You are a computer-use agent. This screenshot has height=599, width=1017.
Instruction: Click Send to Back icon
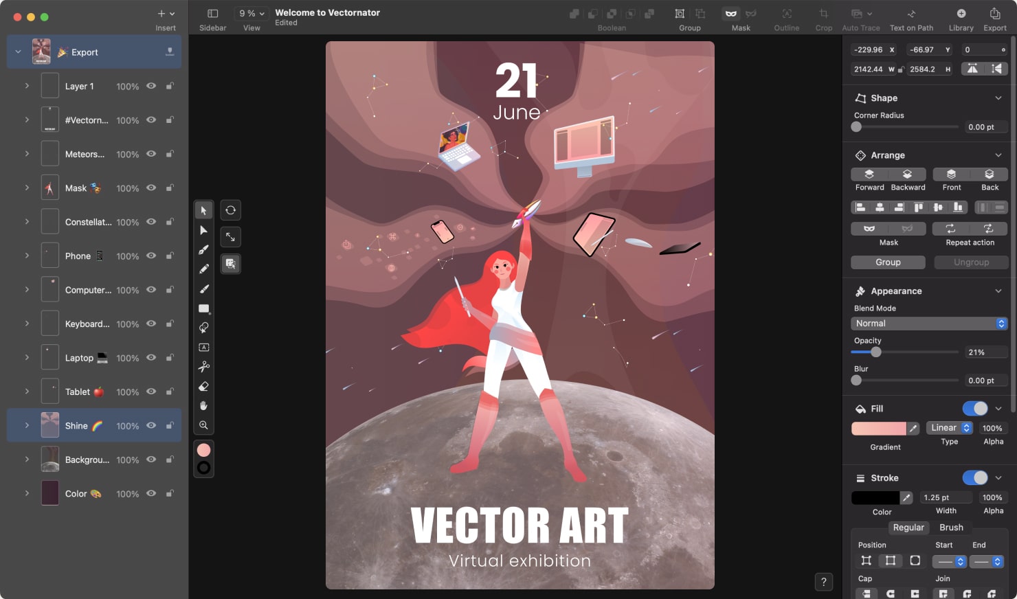pyautogui.click(x=990, y=174)
